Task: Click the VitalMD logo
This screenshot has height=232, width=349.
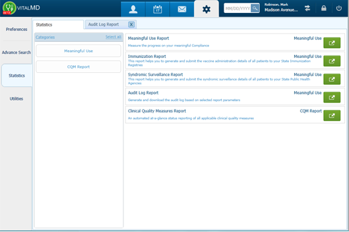Action: 21,8
